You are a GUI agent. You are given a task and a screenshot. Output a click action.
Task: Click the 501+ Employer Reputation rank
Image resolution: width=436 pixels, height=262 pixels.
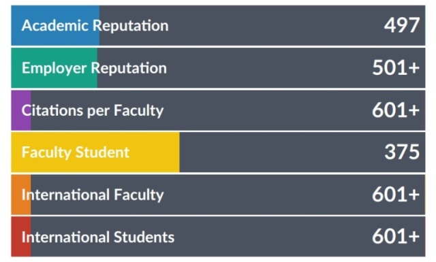pos(396,68)
